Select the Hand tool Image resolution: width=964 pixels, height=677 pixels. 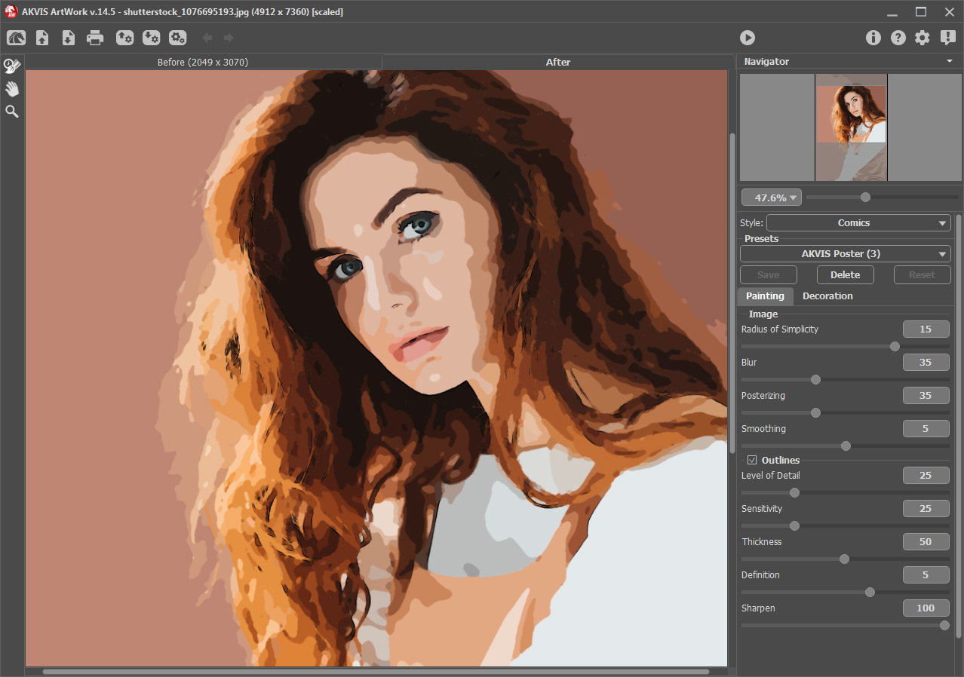(12, 89)
